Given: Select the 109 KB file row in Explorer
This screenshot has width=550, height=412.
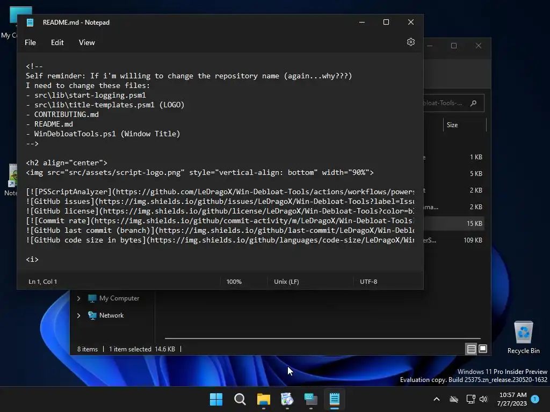Looking at the screenshot, I should point(454,240).
